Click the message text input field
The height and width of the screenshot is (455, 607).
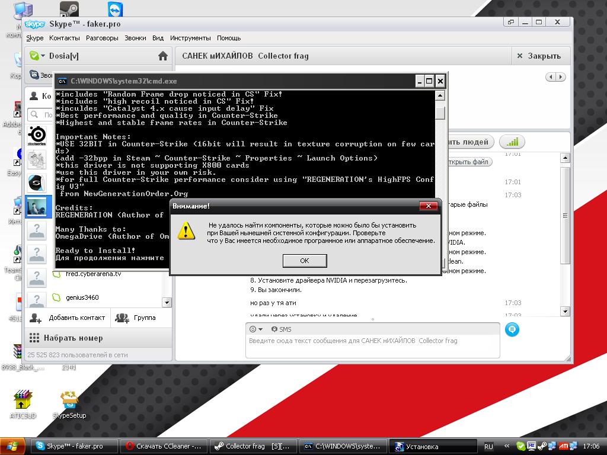click(x=372, y=345)
